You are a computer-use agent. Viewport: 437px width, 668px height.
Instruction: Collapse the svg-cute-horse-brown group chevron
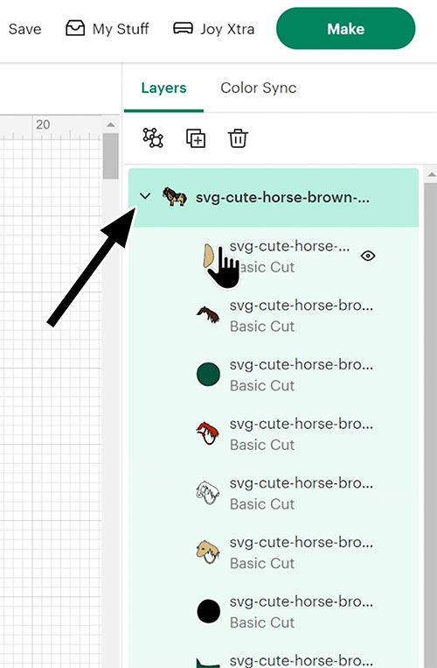tap(145, 196)
